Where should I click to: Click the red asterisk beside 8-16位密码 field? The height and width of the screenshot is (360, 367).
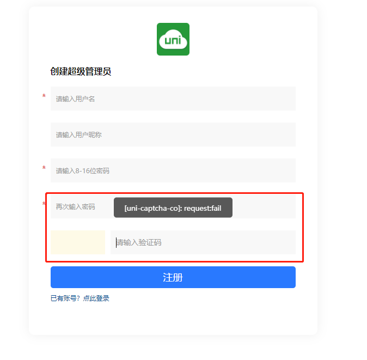pos(44,168)
